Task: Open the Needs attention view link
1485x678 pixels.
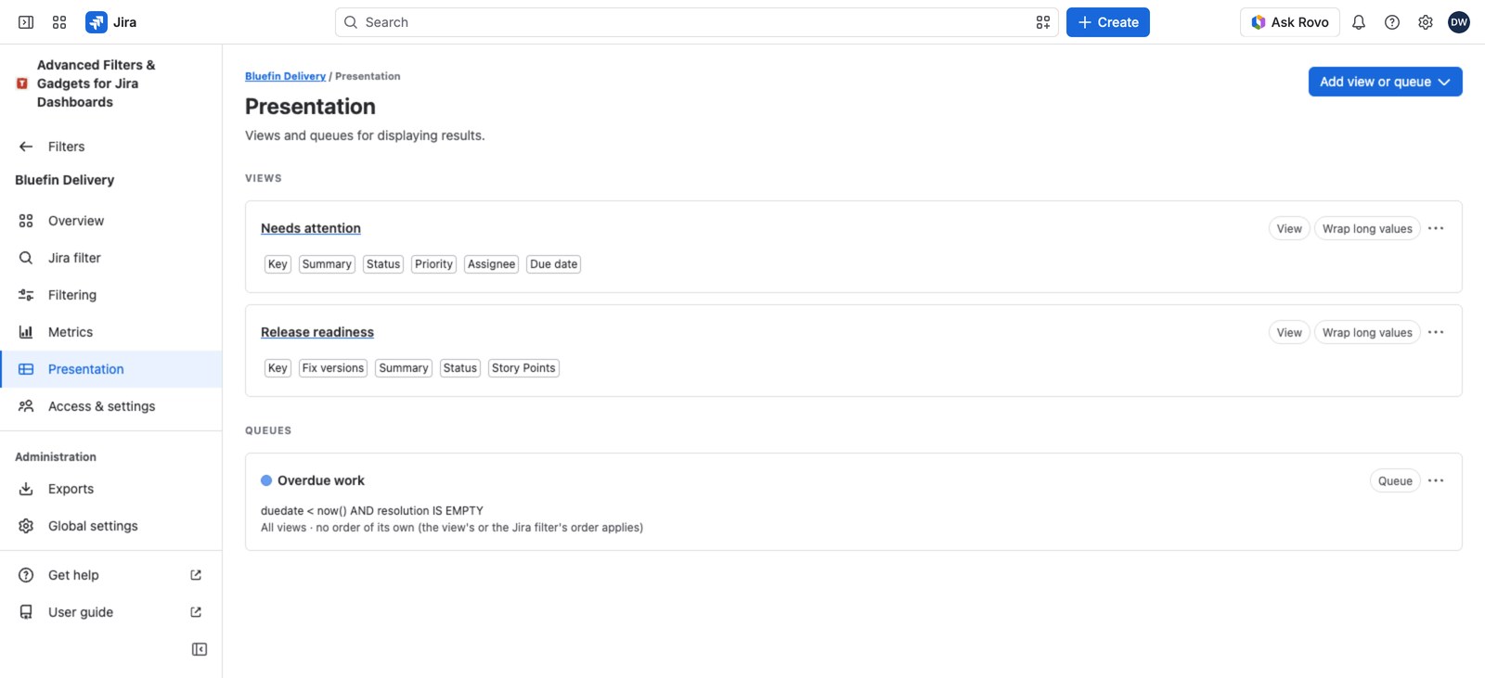Action: coord(311,228)
